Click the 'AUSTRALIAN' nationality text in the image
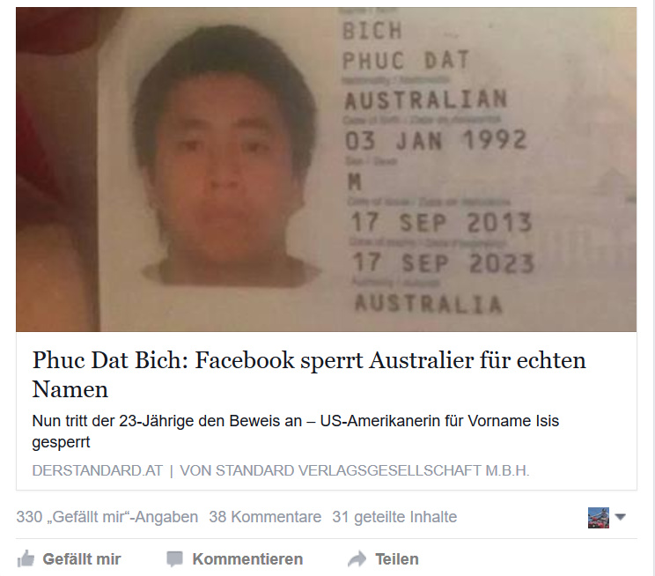Image resolution: width=655 pixels, height=576 pixels. [426, 100]
